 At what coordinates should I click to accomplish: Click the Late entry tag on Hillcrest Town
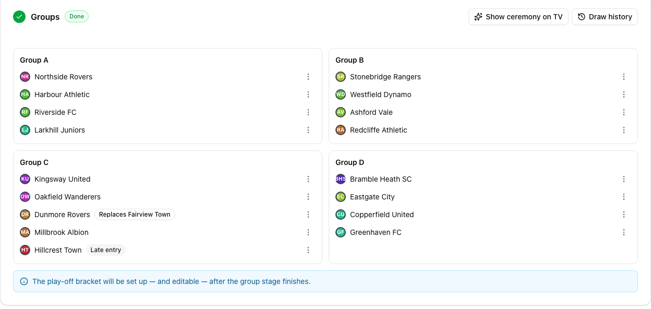coord(106,250)
